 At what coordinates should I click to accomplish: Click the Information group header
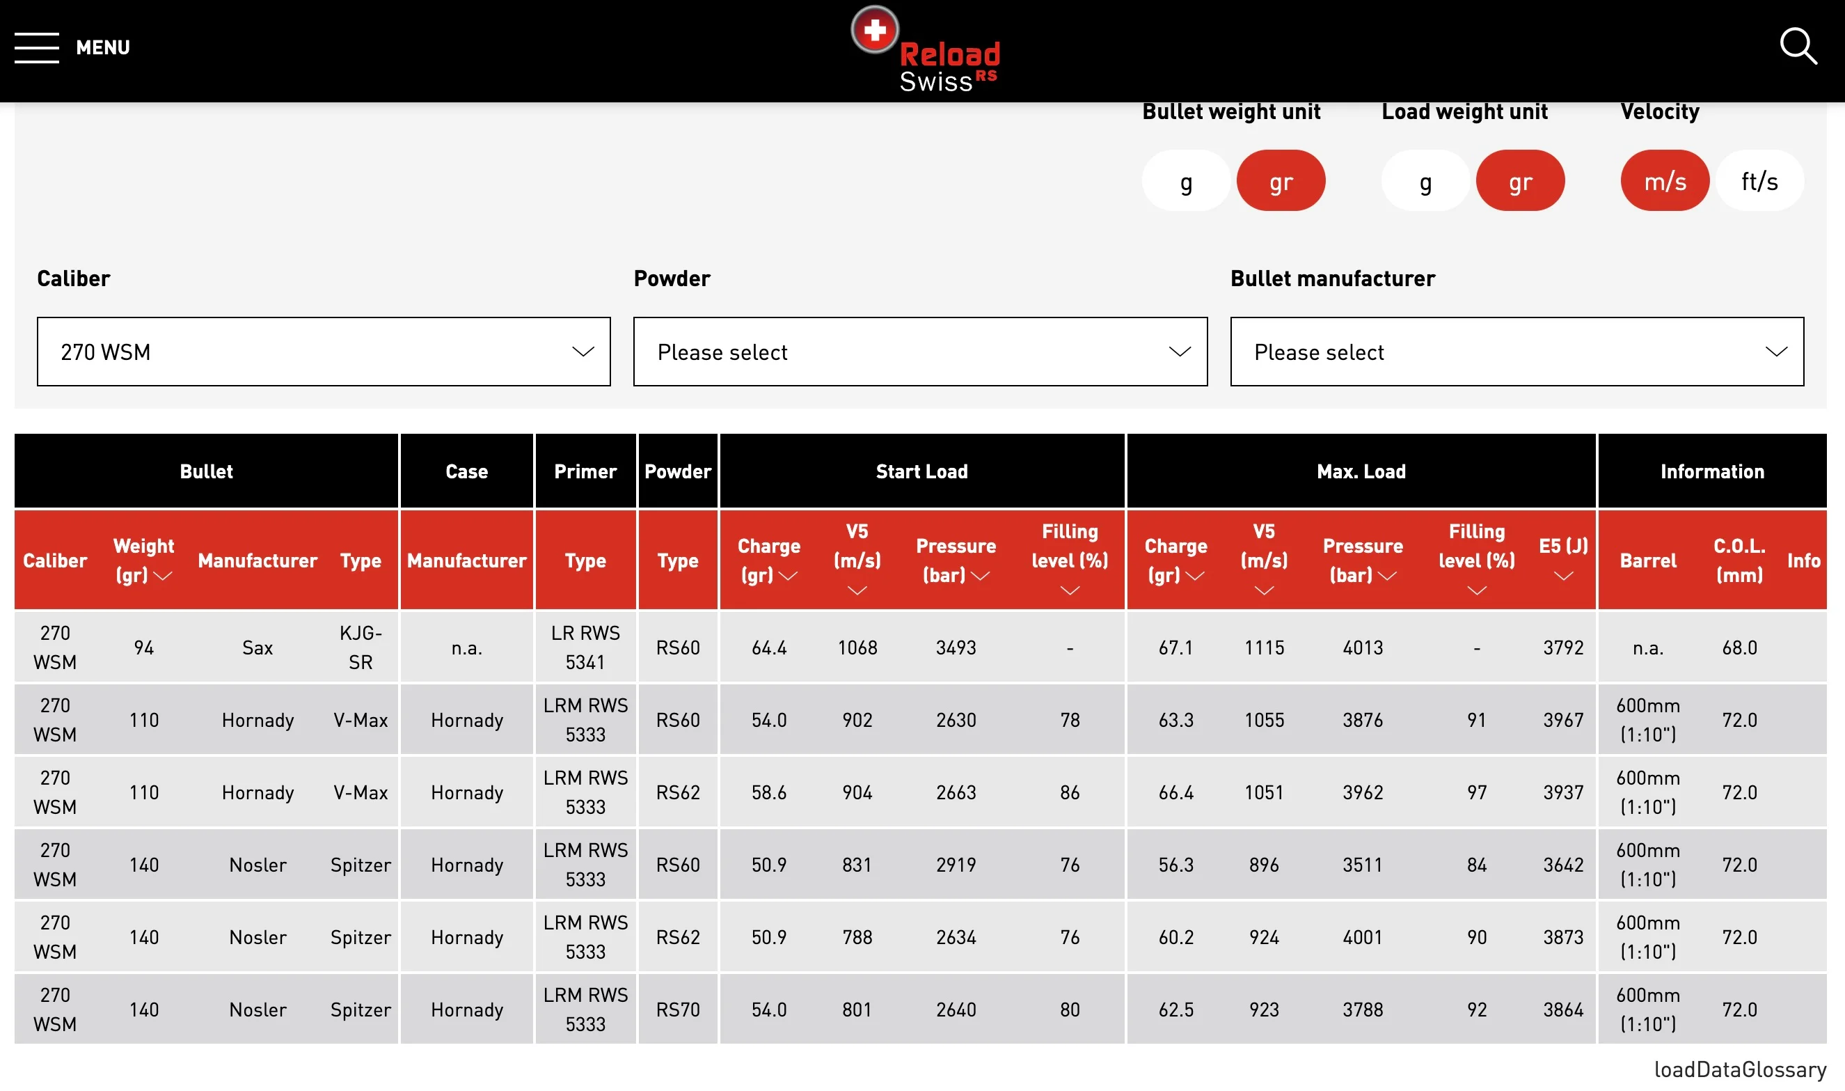coord(1713,471)
